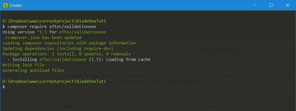Click 'Loading composer repositories with package information' line
Viewport: 296px width, 111px height.
click(69, 43)
